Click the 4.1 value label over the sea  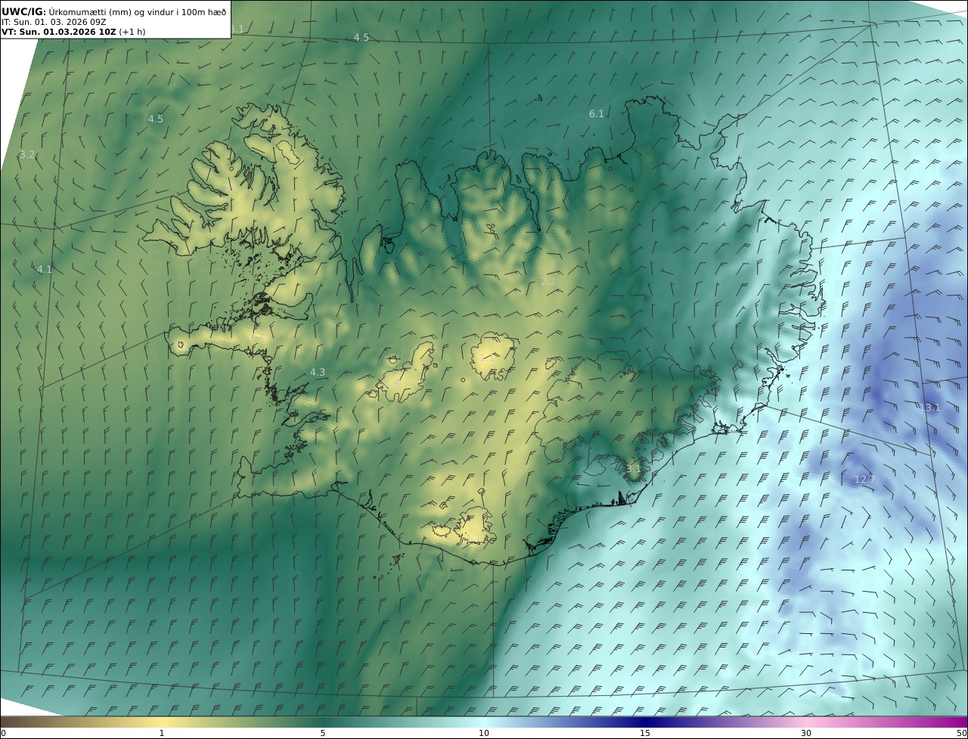click(x=45, y=269)
